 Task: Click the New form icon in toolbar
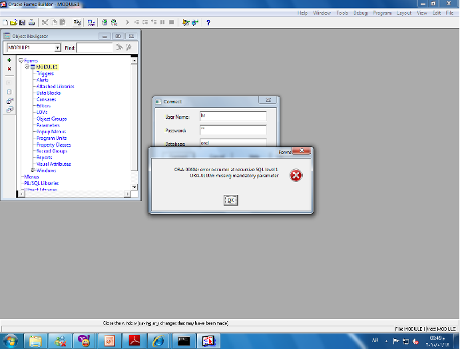coord(6,23)
